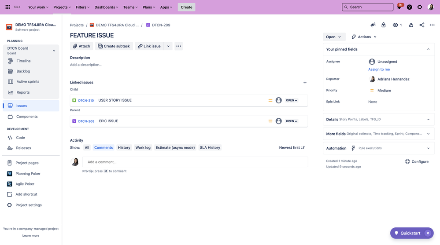Add linked issue with plus icon
The image size is (440, 245).
tap(305, 82)
